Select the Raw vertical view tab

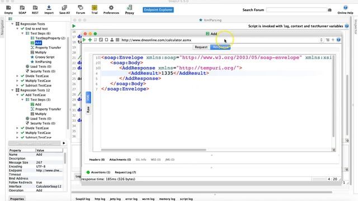coord(88,109)
